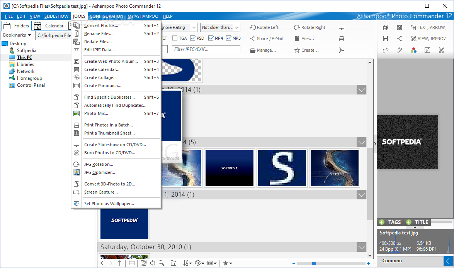Viewport: 454px width, 268px height.
Task: Select Create Panorama... menu entry
Action: click(x=116, y=86)
